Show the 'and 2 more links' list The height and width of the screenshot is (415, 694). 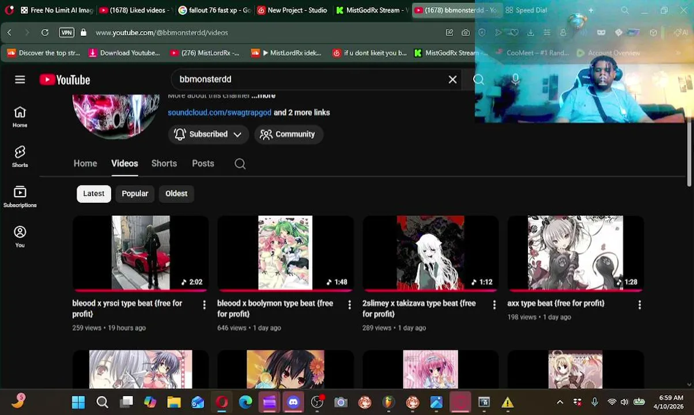(x=301, y=112)
